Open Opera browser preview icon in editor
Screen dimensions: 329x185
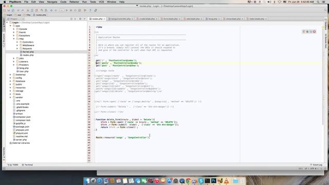(x=314, y=32)
